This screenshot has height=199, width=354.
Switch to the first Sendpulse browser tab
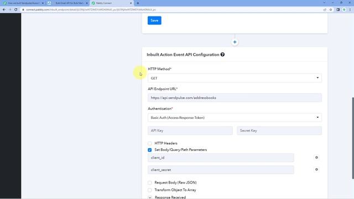23,3
